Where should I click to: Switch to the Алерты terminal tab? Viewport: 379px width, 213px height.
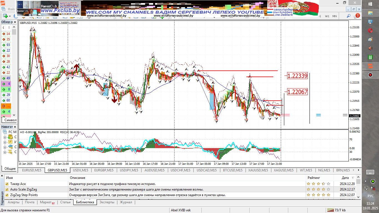(x=14, y=202)
